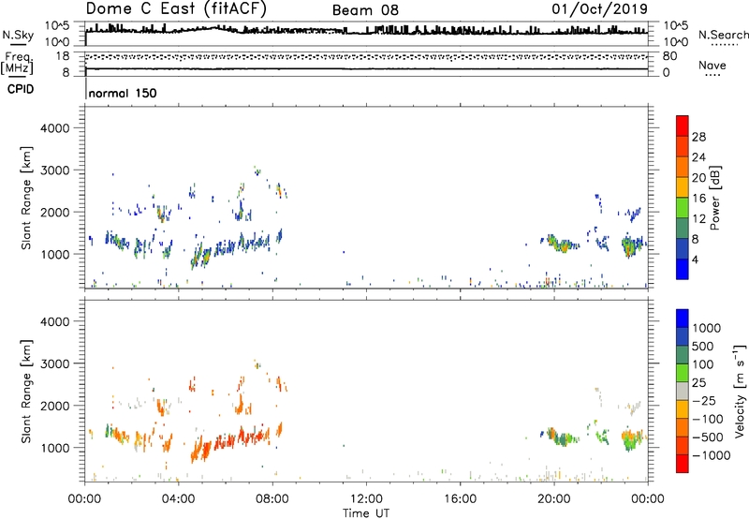Click the '20:00' time tick label
This screenshot has width=749, height=519.
pos(553,499)
